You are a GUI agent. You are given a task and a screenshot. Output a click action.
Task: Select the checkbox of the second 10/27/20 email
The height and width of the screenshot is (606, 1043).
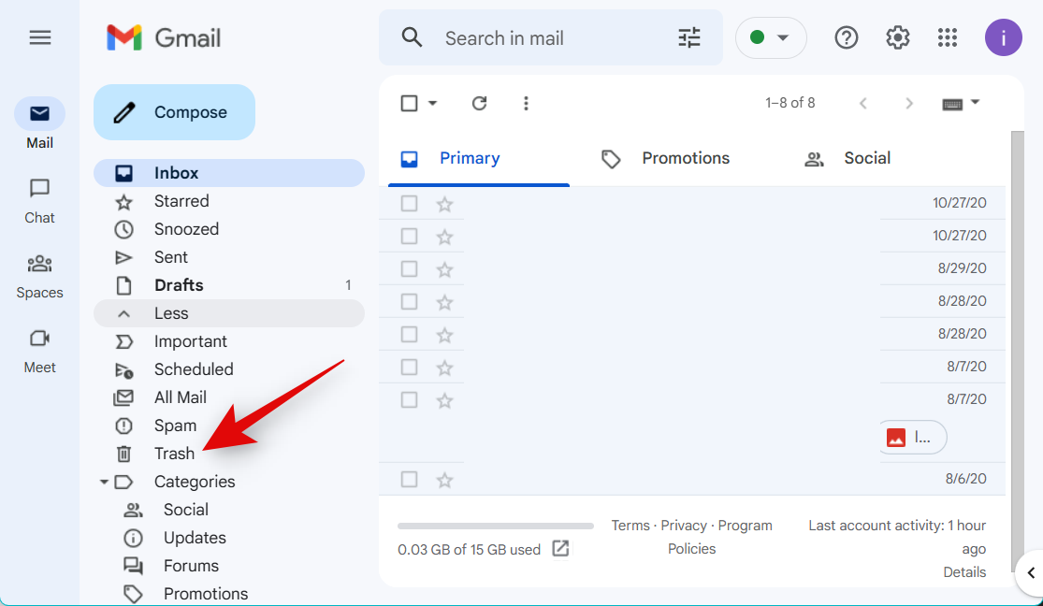pos(409,237)
